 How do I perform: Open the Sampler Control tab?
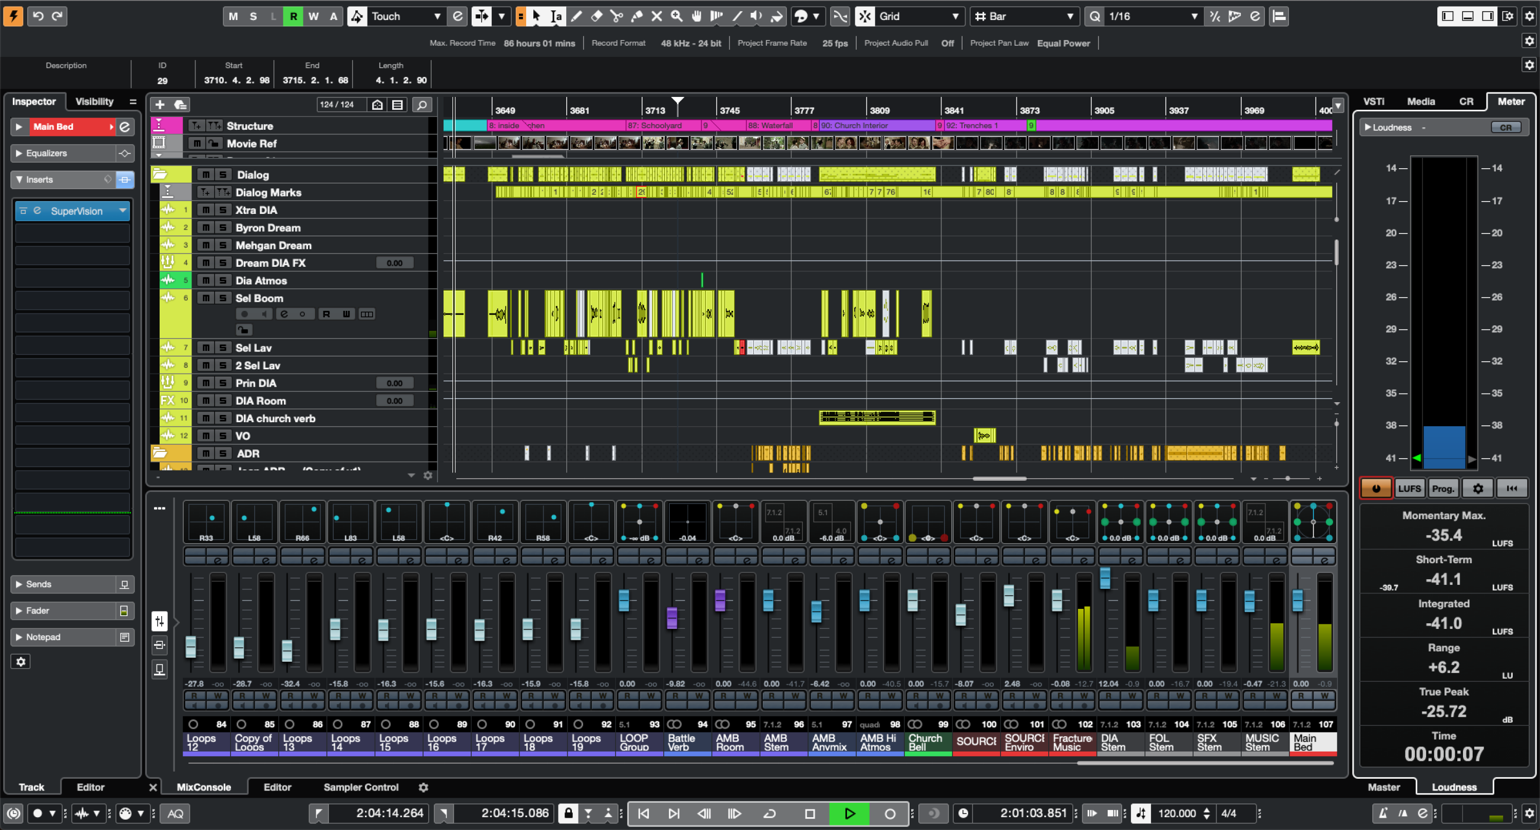(x=360, y=787)
